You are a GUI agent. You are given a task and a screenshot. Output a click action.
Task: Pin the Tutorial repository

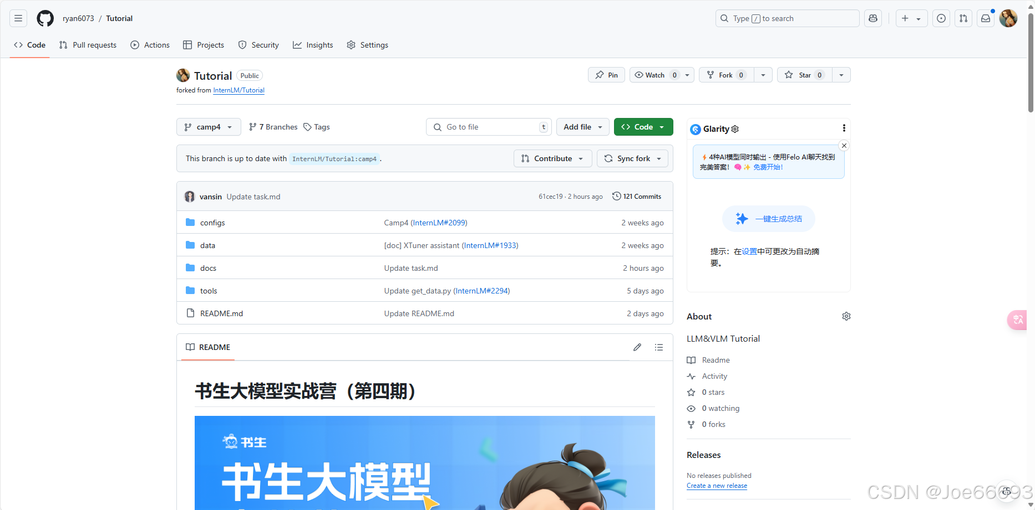click(606, 75)
